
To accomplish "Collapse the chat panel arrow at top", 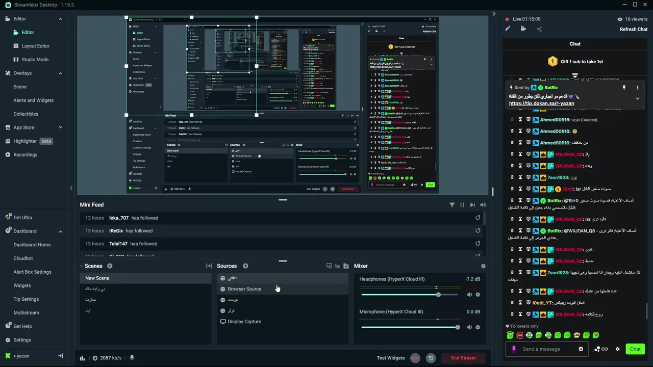I will (494, 14).
